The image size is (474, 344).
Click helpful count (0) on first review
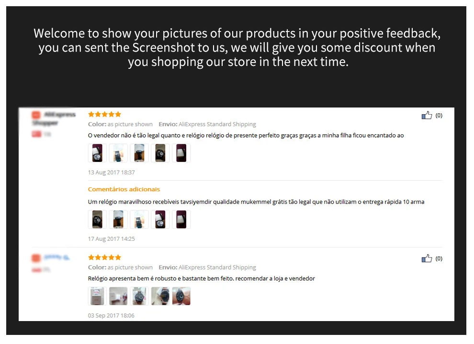point(439,115)
